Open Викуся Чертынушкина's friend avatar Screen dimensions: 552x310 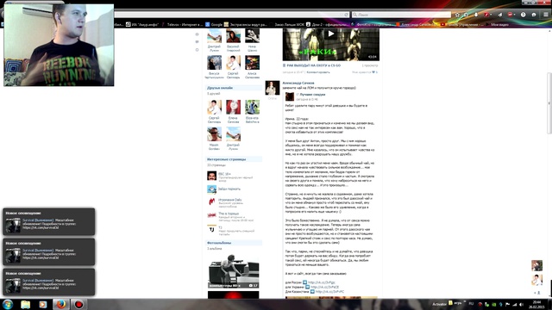pyautogui.click(x=214, y=63)
